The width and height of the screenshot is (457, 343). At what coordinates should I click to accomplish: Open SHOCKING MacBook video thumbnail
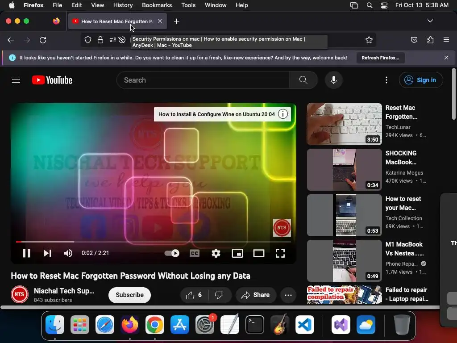(344, 169)
